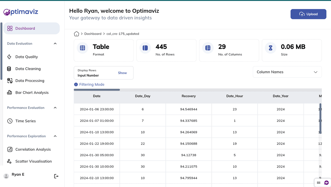Collapse the Performance Exploration section
The height and width of the screenshot is (187, 331).
(55, 136)
